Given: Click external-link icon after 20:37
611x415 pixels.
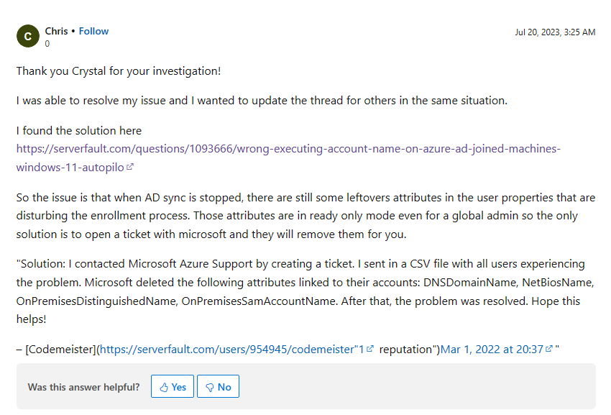Looking at the screenshot, I should pos(549,349).
